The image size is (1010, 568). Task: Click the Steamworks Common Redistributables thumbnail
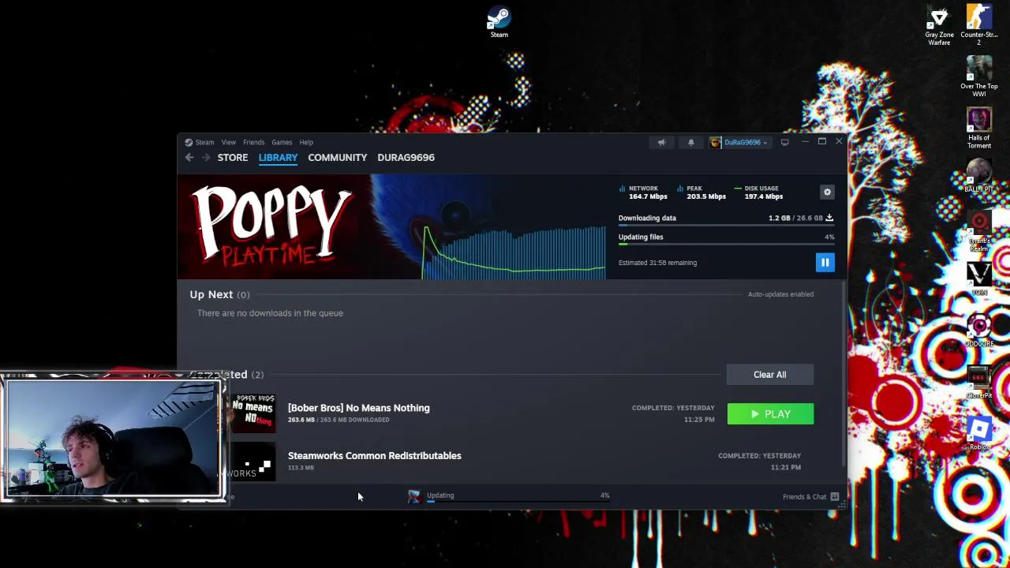click(252, 461)
